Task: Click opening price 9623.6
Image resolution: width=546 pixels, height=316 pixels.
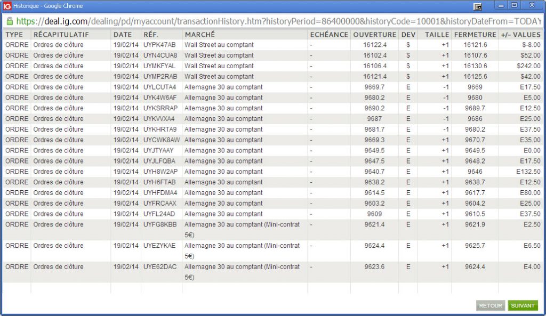Action: [375, 266]
